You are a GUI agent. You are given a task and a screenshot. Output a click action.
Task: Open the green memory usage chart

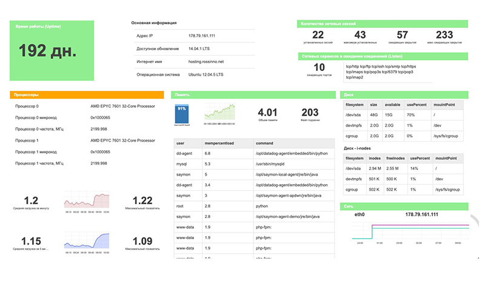[x=220, y=112]
